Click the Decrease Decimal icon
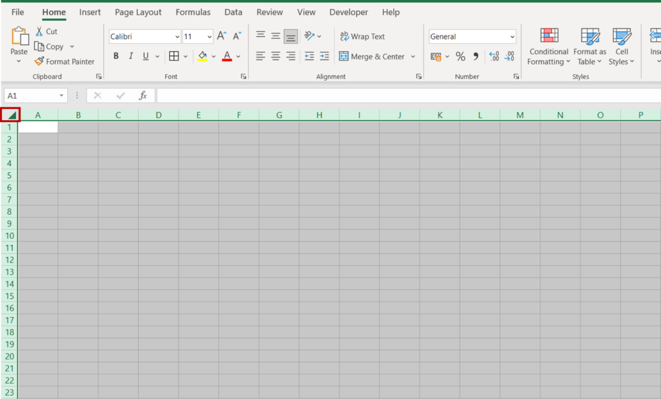The height and width of the screenshot is (399, 661). [510, 57]
